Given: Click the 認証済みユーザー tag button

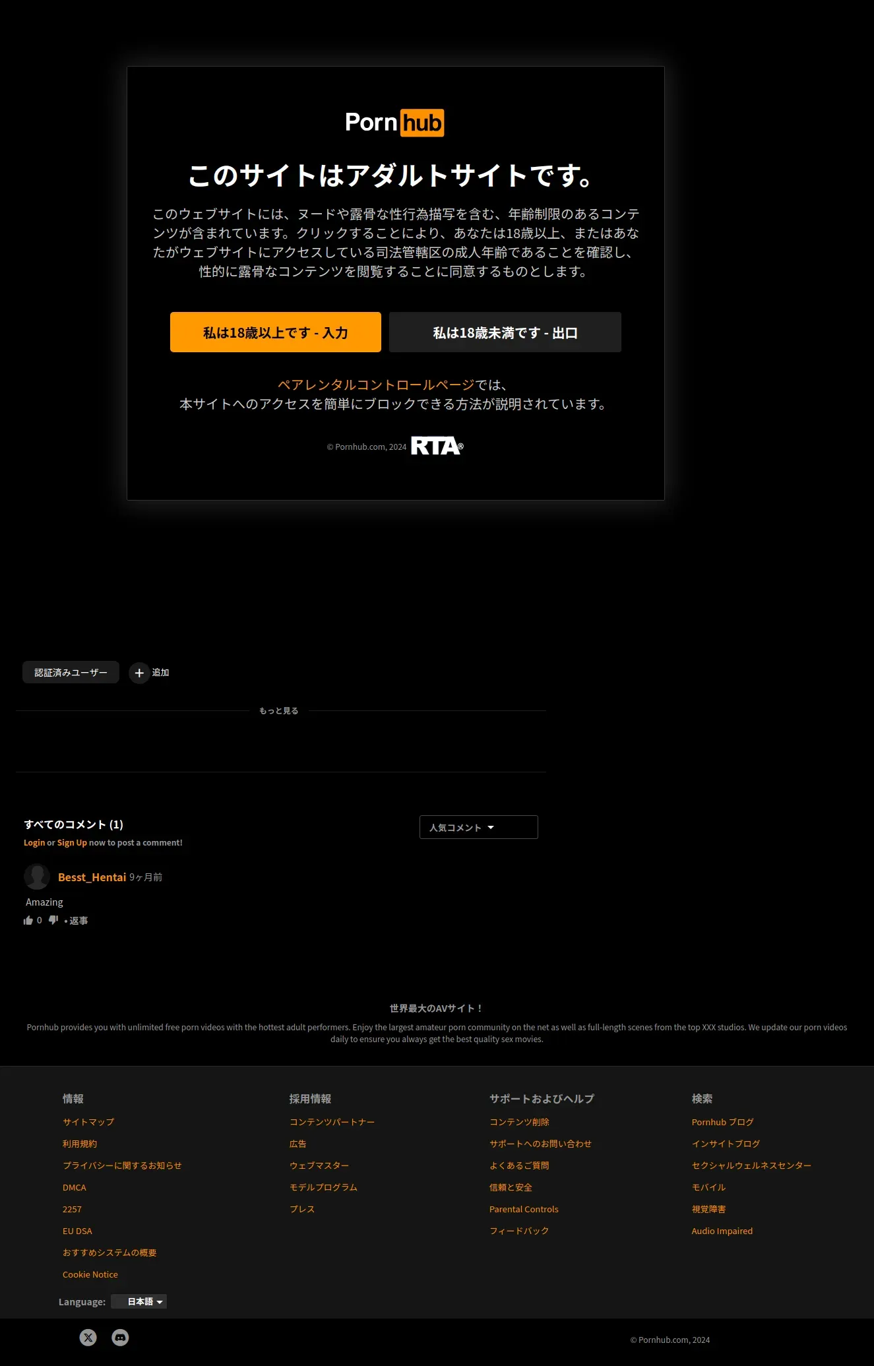Looking at the screenshot, I should click(71, 672).
